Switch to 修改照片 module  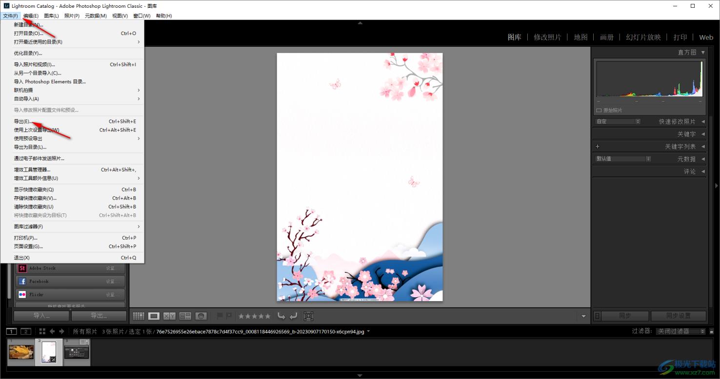pos(547,37)
